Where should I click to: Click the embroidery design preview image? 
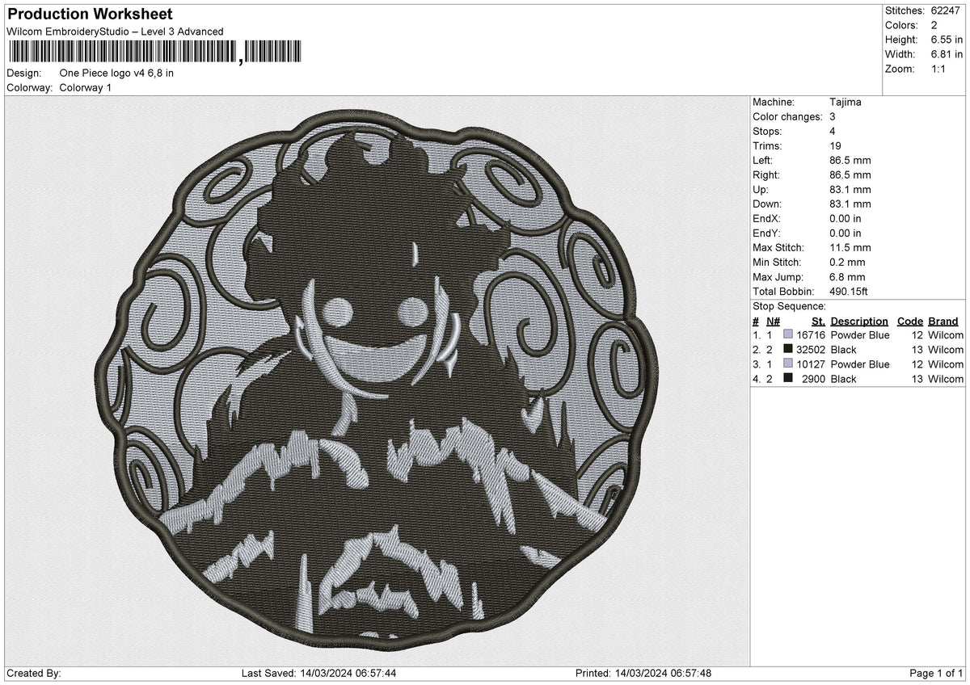pos(377,380)
